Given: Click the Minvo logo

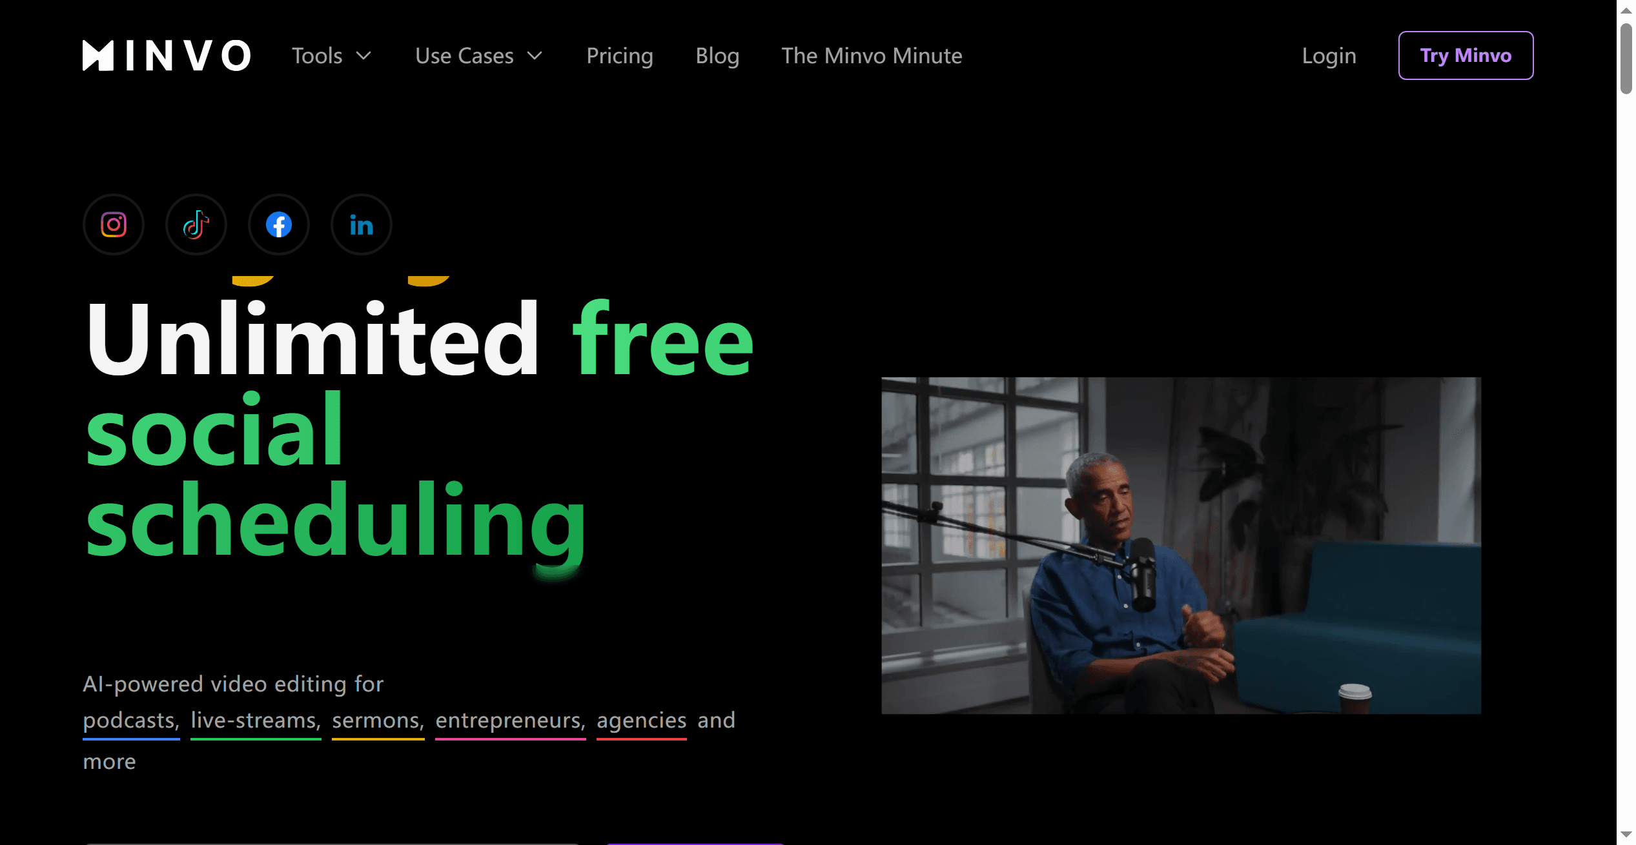Looking at the screenshot, I should (167, 55).
